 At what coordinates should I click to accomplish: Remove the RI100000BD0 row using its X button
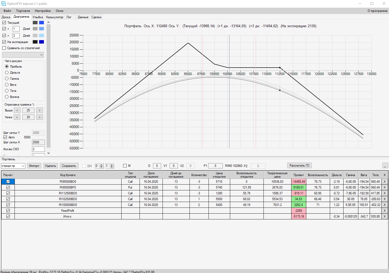(385, 205)
